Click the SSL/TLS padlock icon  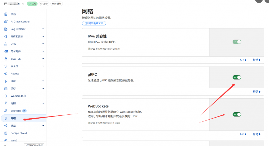coord(6,59)
